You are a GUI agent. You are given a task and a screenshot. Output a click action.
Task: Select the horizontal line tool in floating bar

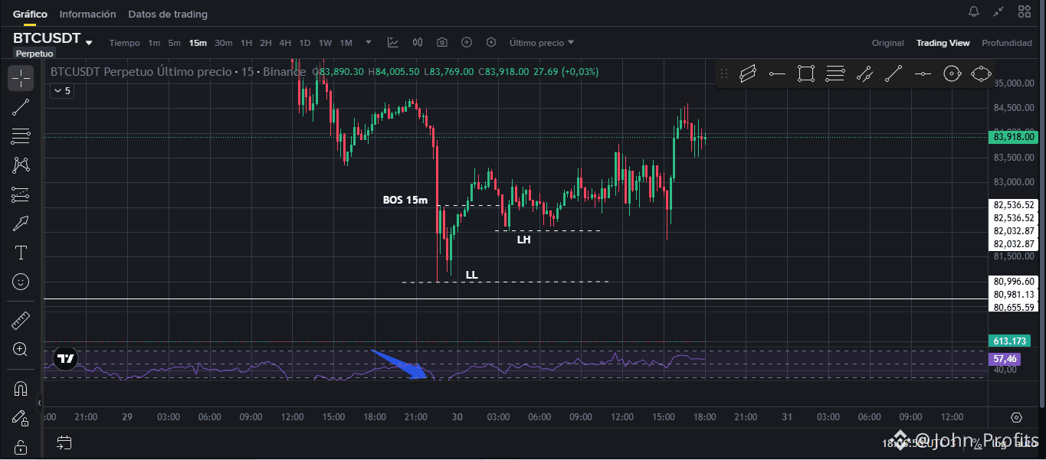click(923, 73)
